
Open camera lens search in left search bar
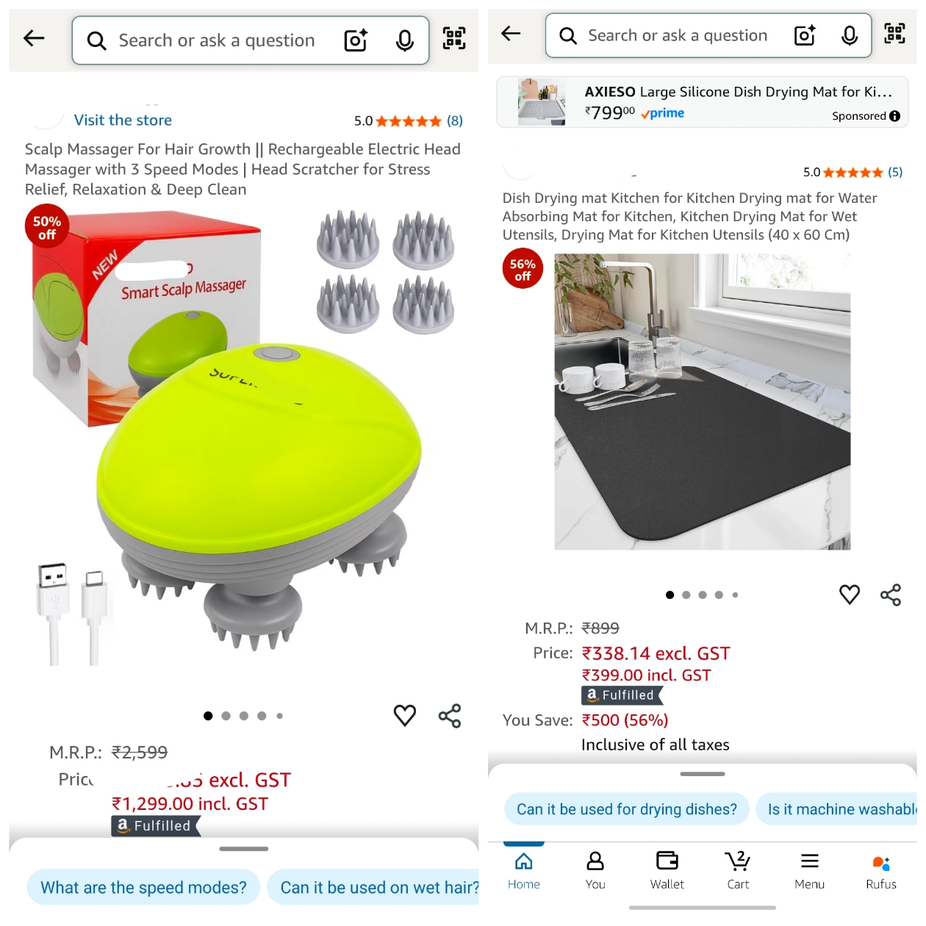click(x=356, y=40)
